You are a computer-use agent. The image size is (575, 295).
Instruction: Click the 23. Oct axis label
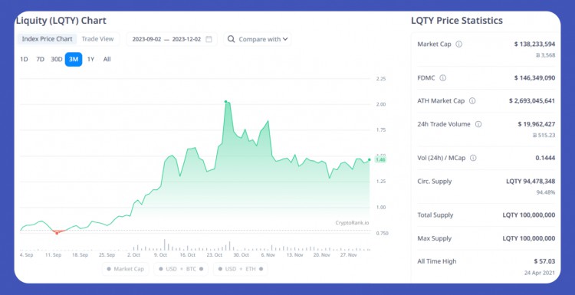click(x=214, y=255)
